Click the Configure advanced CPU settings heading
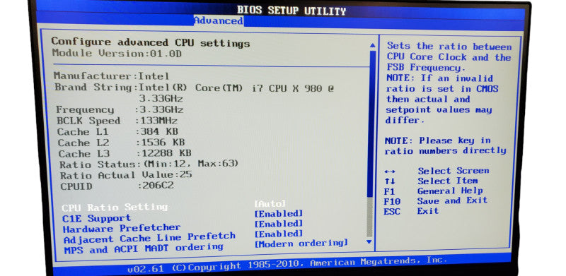566x276 pixels. click(151, 42)
